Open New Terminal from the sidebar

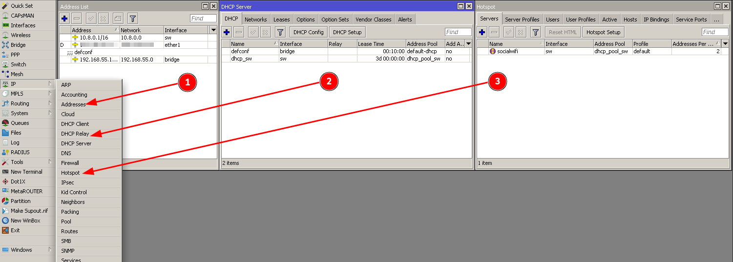click(26, 172)
